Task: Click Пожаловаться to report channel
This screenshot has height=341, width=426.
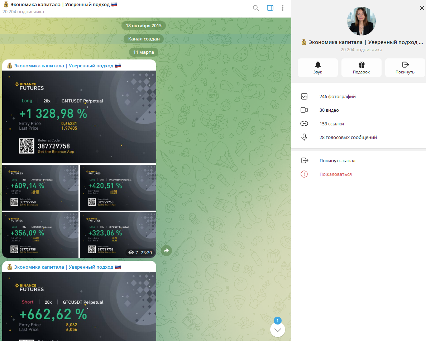Action: (x=335, y=174)
